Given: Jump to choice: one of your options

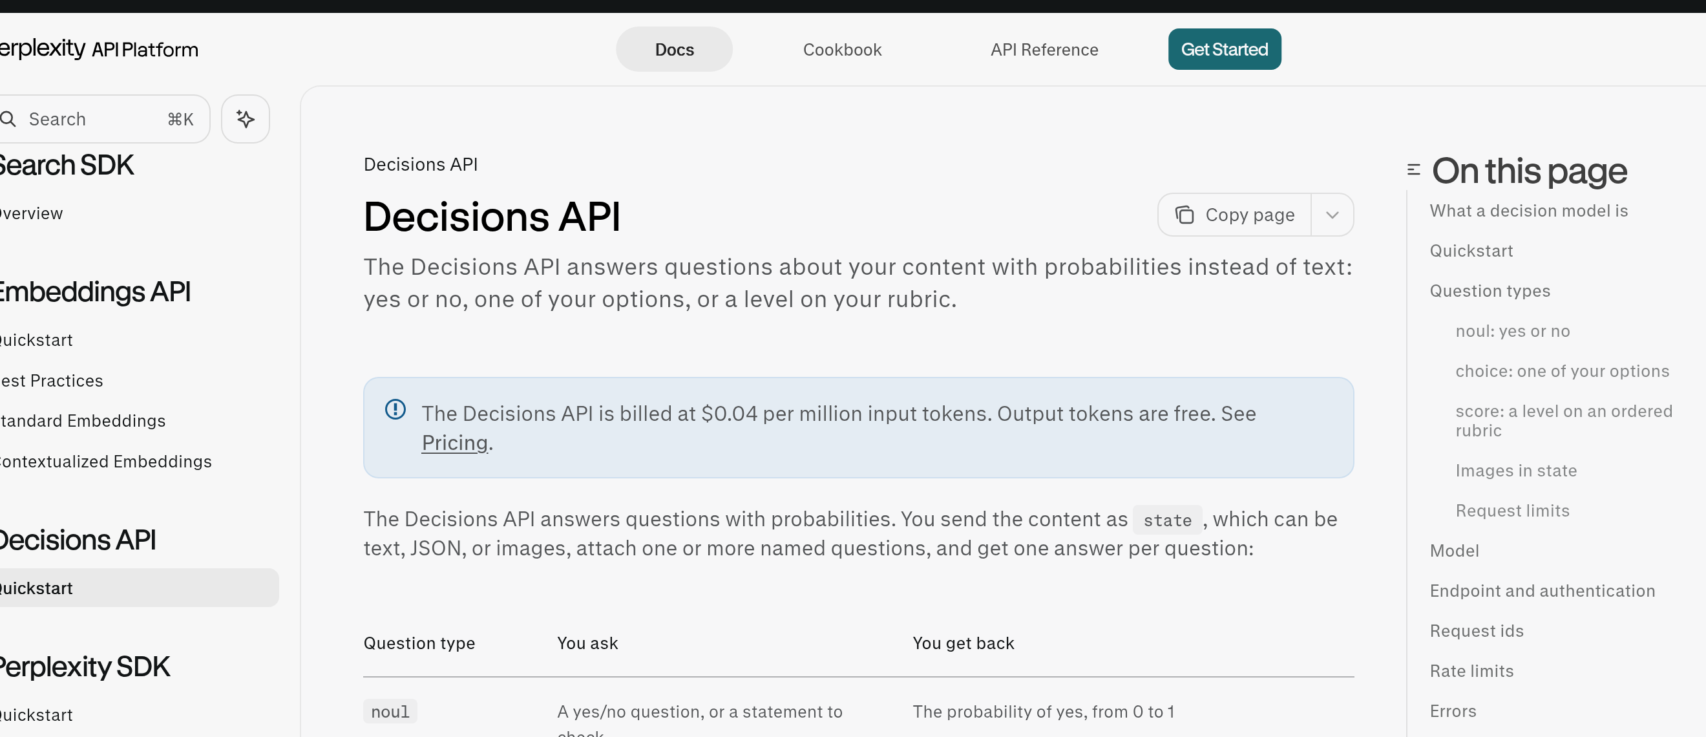Looking at the screenshot, I should 1562,371.
